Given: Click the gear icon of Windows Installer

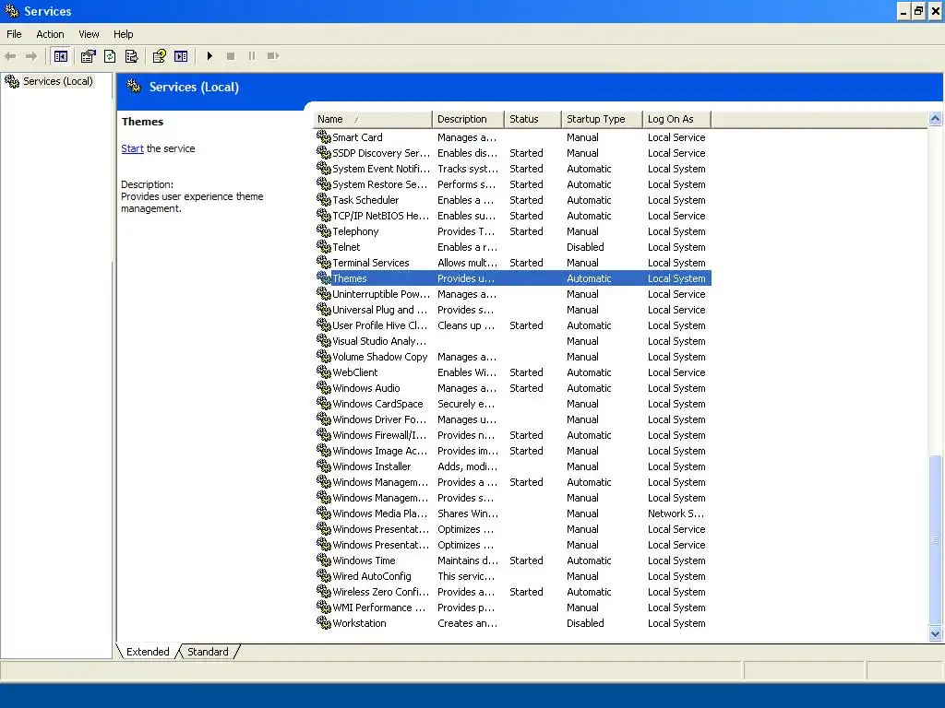Looking at the screenshot, I should point(324,466).
